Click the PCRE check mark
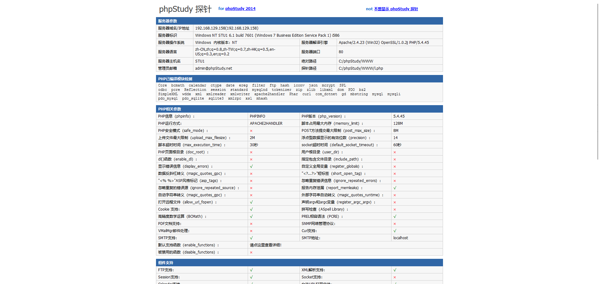 395,216
